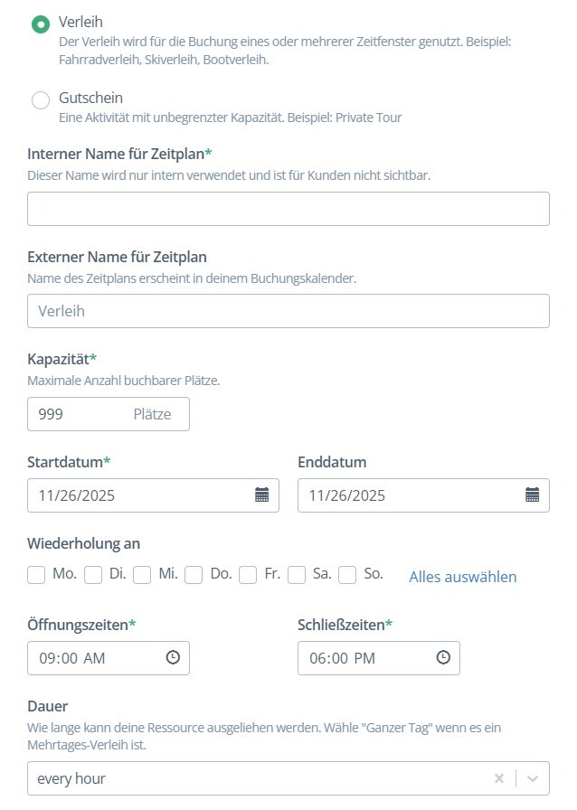577x810 pixels.
Task: Enable the Mi. weekday checkbox
Action: [x=142, y=575]
